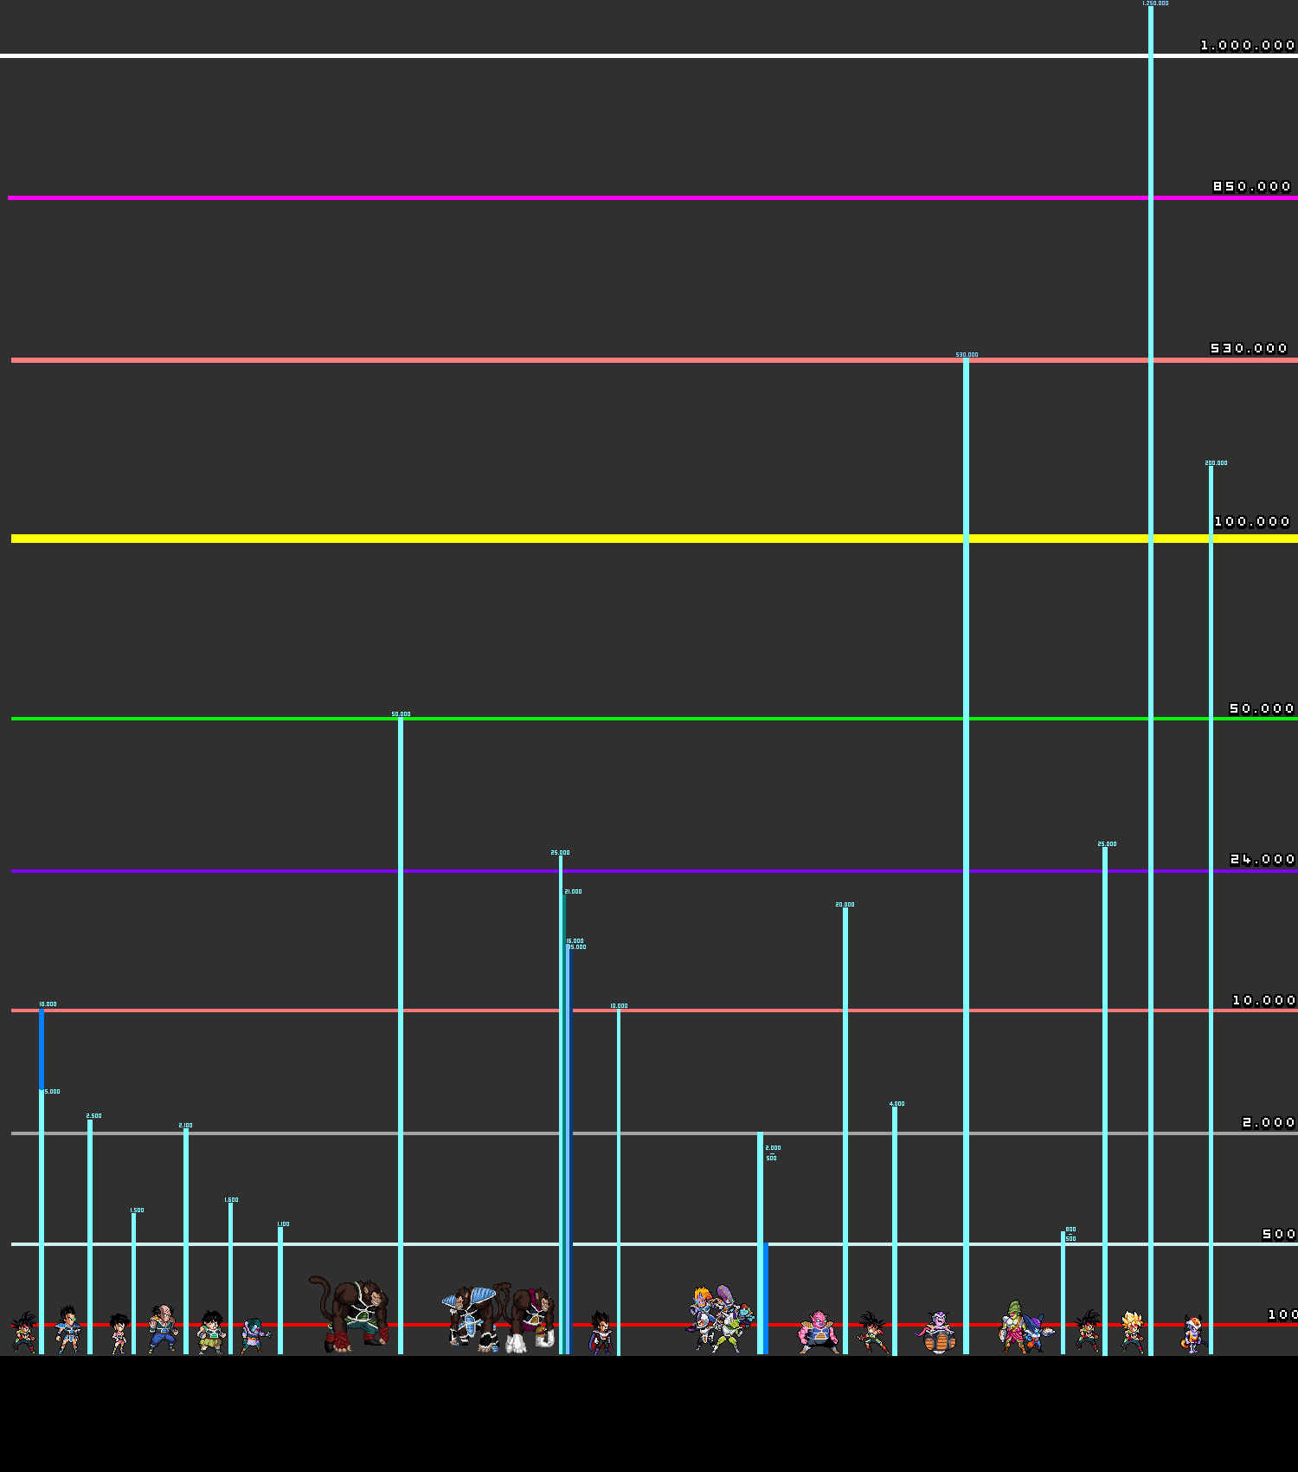The height and width of the screenshot is (1472, 1298).
Task: Select the pink spiky Dodoria sprite
Action: [818, 1333]
